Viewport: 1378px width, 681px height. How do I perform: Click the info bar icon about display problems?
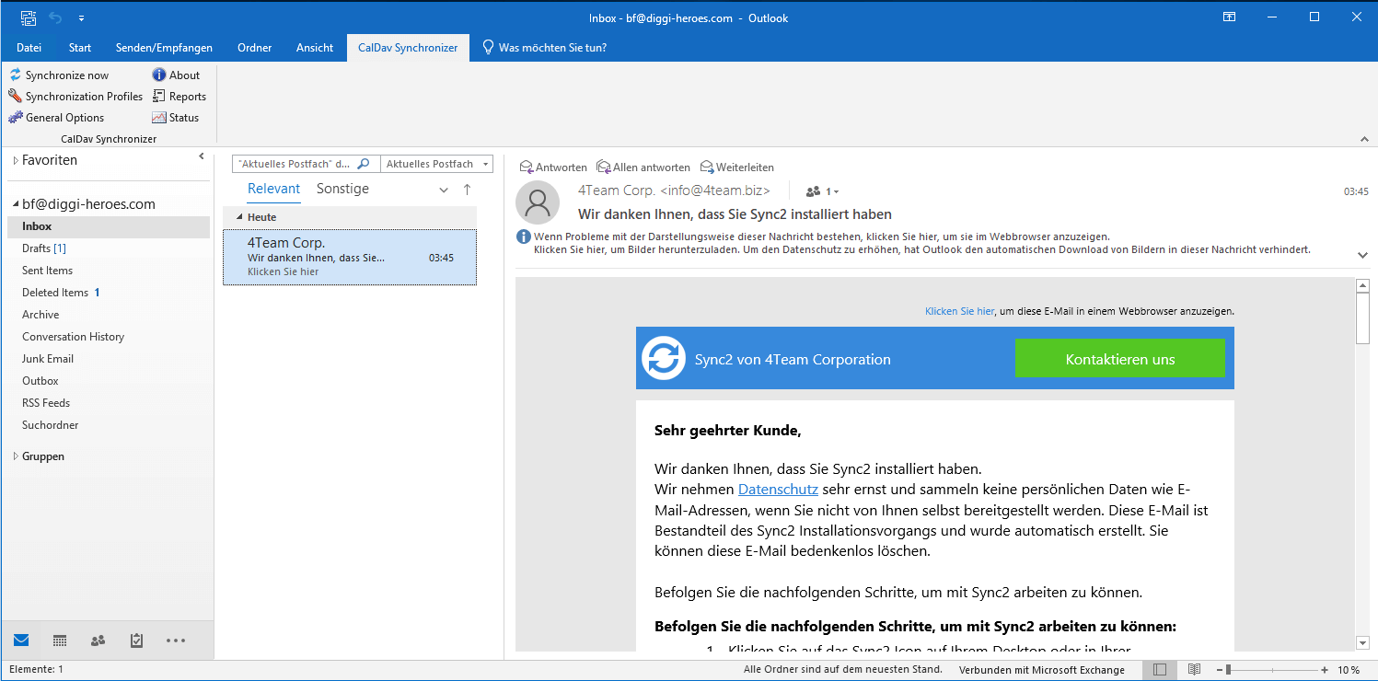pos(524,237)
